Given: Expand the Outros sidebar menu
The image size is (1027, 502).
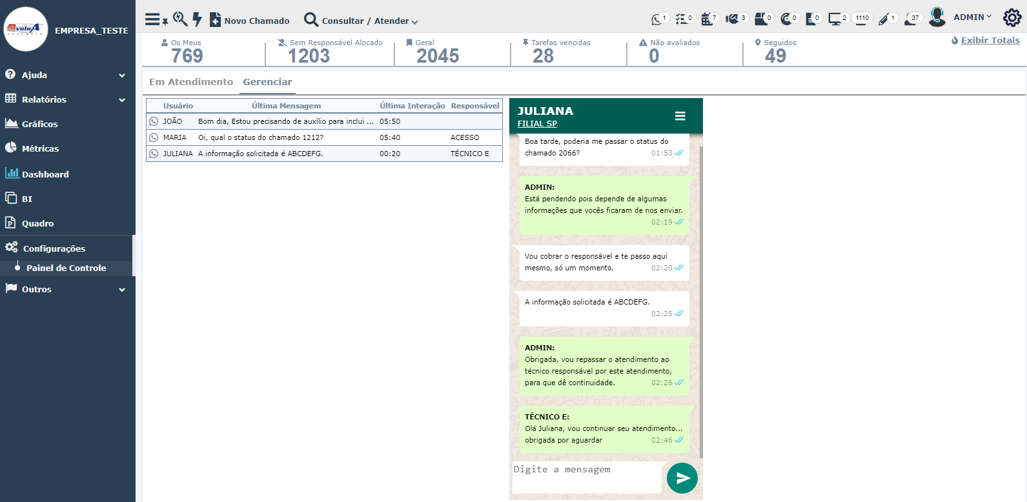Looking at the screenshot, I should [x=66, y=289].
